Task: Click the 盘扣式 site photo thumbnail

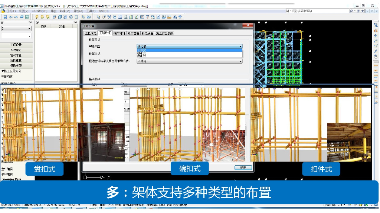Action: tap(101, 142)
